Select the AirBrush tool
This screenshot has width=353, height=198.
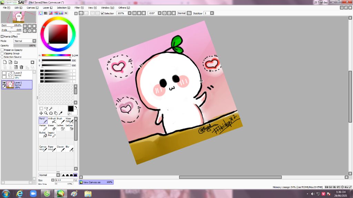[x=52, y=120]
